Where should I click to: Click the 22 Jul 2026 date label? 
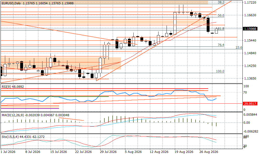(x=83, y=152)
